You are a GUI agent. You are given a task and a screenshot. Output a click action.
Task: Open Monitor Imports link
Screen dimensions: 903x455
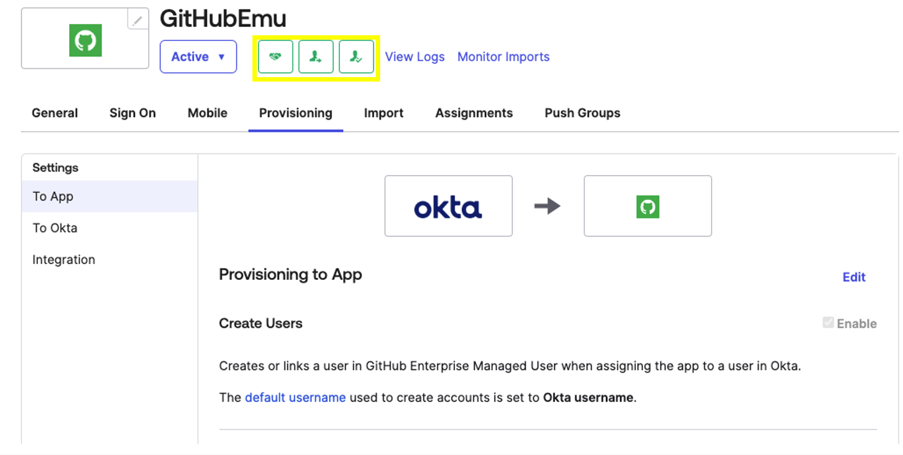pos(503,57)
